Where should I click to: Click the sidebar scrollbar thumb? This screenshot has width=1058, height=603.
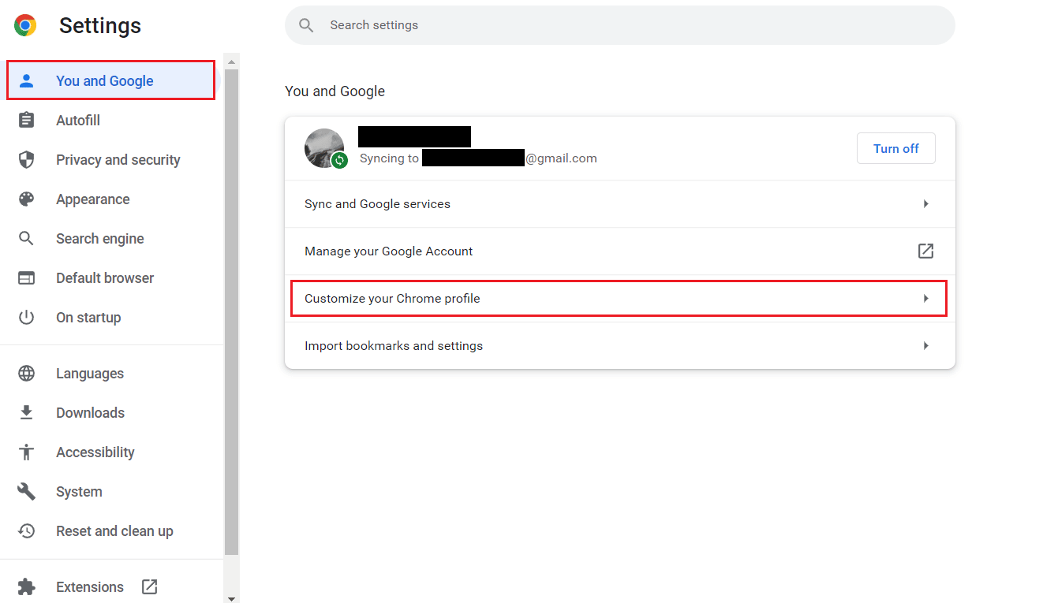(x=231, y=312)
